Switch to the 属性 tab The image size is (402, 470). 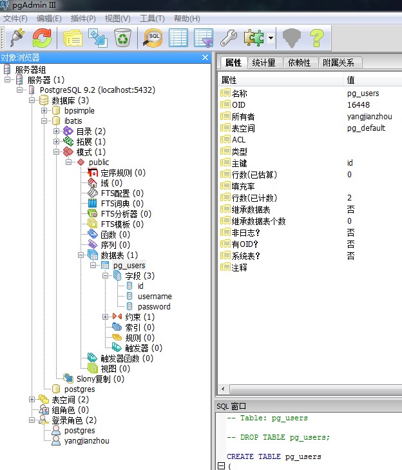233,63
